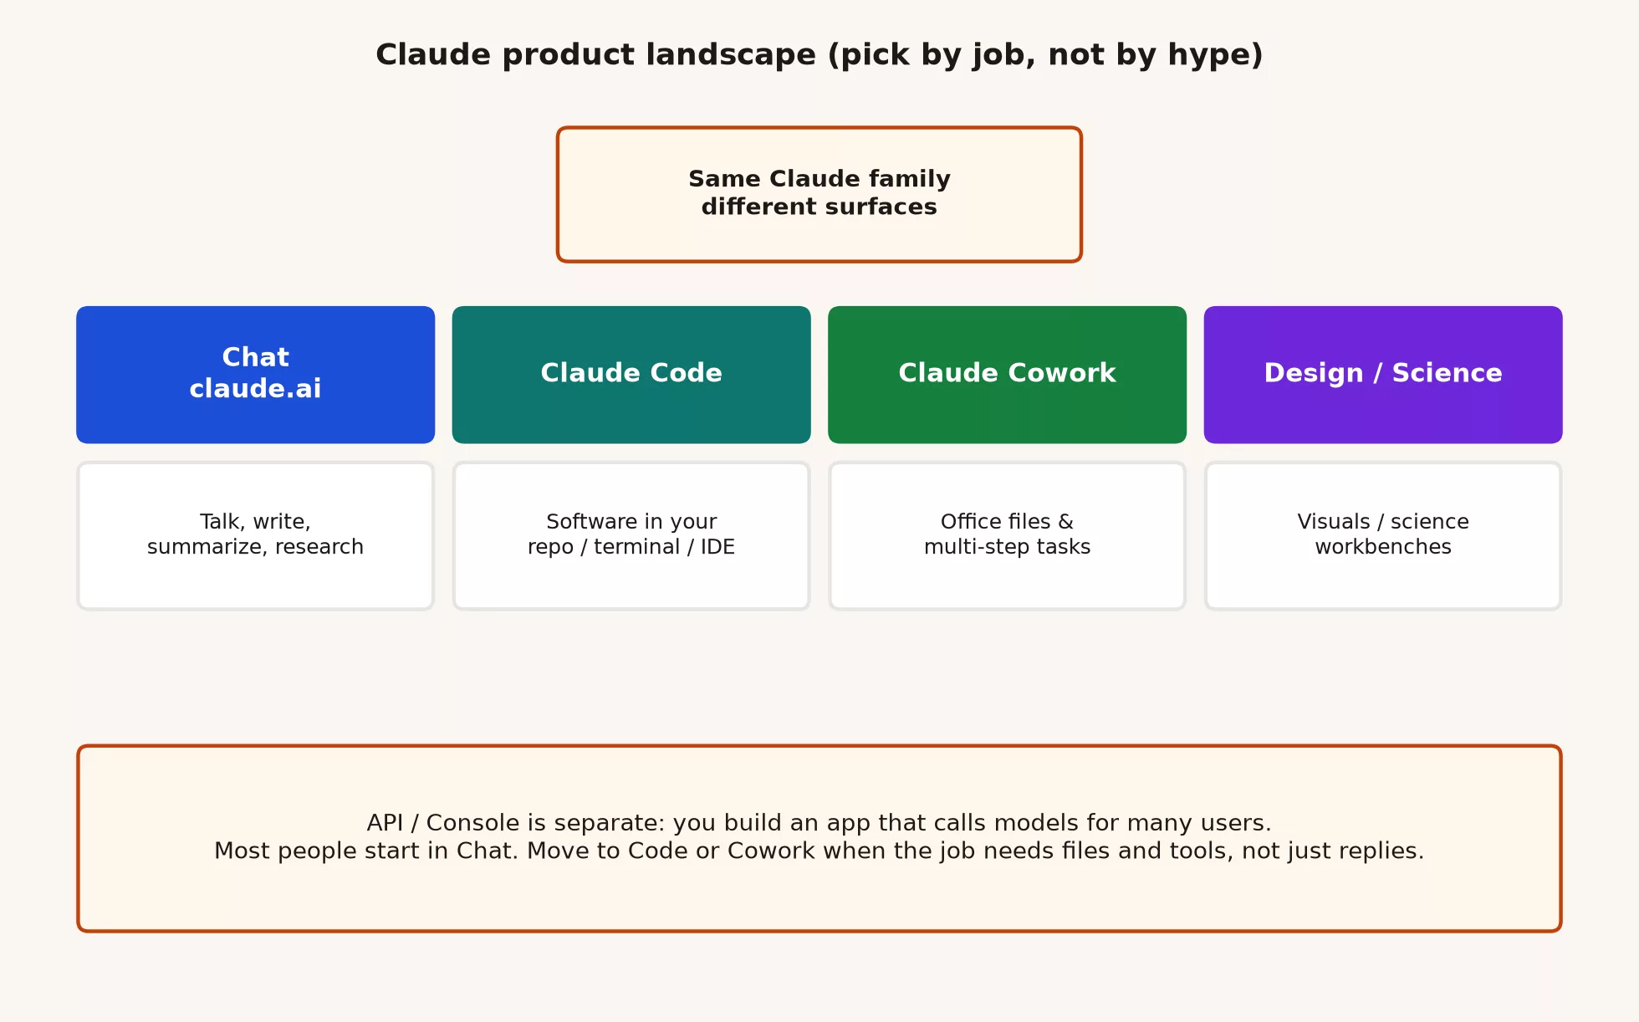Select the 'Visuals / science workbenches' box
Image resolution: width=1639 pixels, height=1022 pixels.
1383,535
